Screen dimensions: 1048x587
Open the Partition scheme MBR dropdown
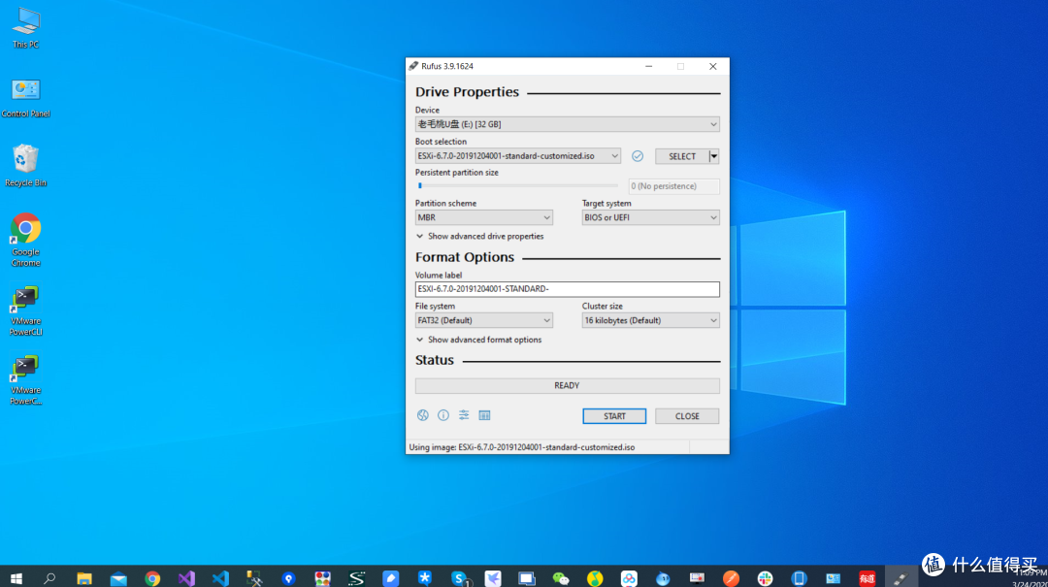pos(484,217)
